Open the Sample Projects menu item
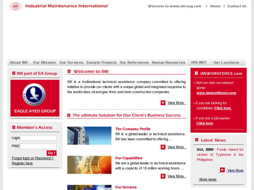The height and width of the screenshot is (190, 254). pyautogui.click(x=102, y=62)
